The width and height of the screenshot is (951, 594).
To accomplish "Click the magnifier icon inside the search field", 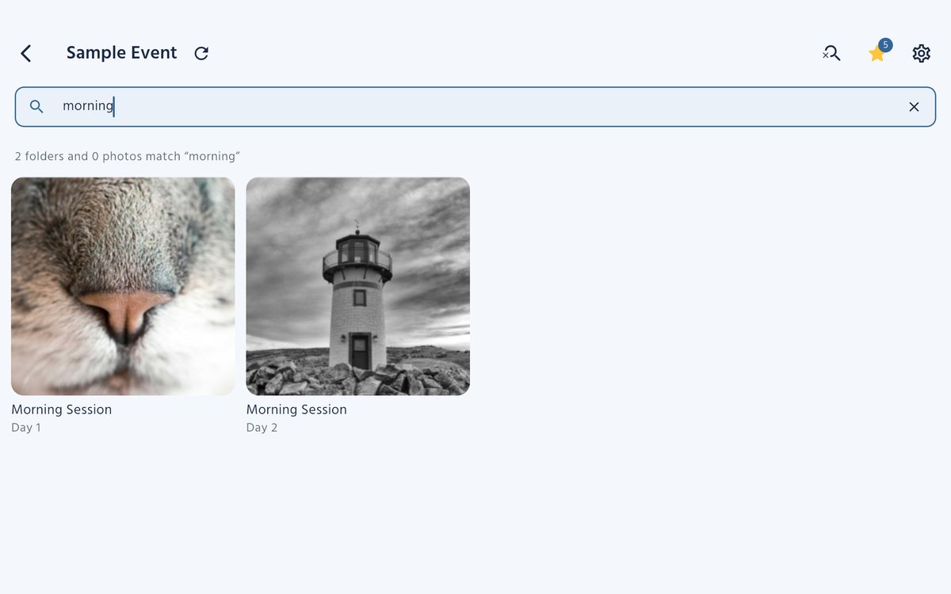I will point(36,106).
